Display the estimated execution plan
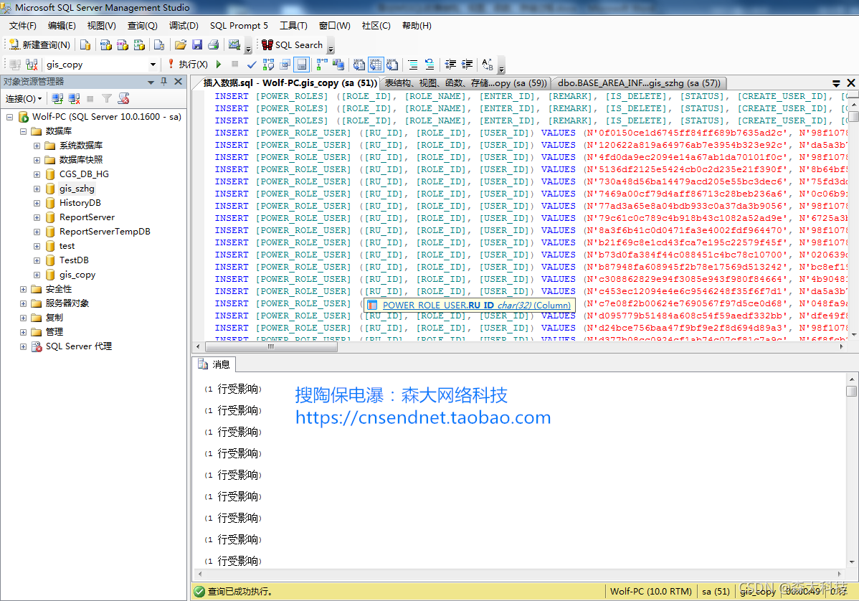 [268, 65]
